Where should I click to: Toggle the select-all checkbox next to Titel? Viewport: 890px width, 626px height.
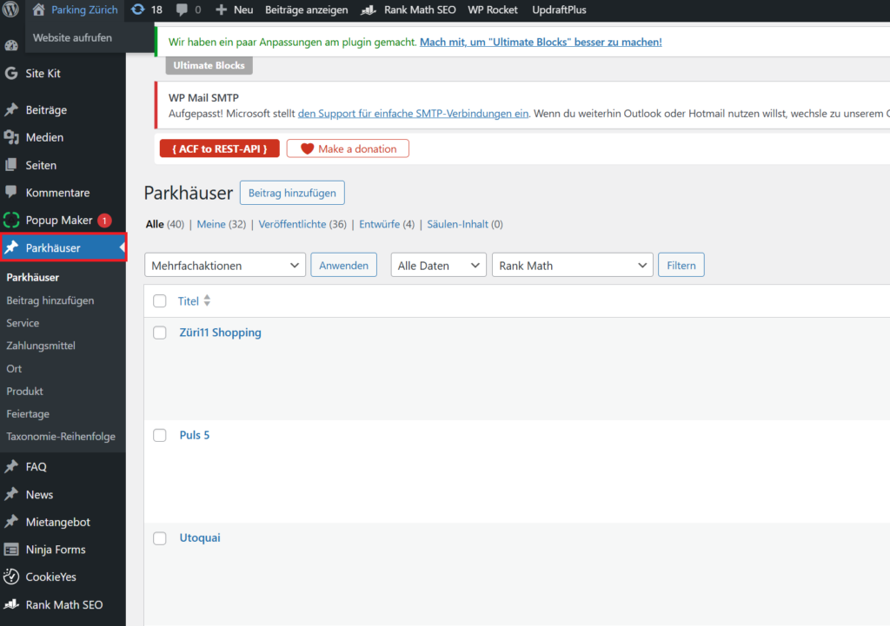(160, 301)
